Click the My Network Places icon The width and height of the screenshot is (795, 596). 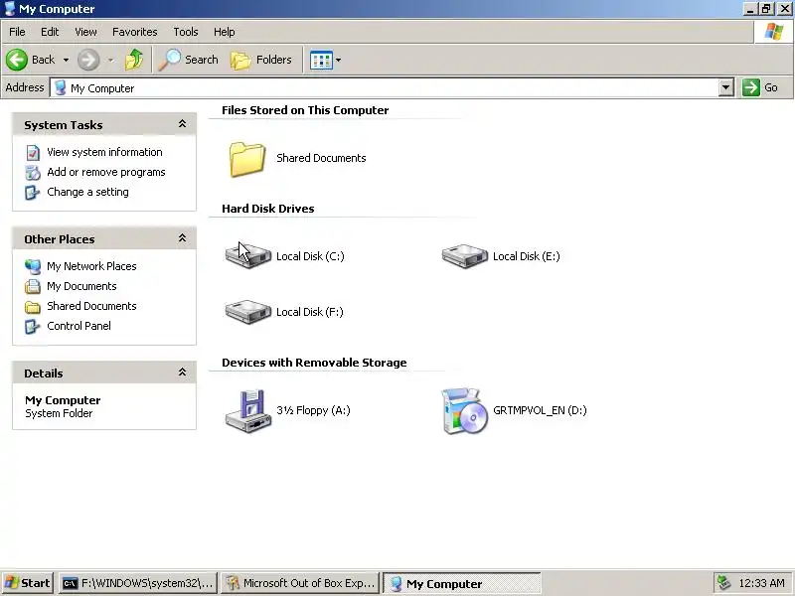point(33,266)
